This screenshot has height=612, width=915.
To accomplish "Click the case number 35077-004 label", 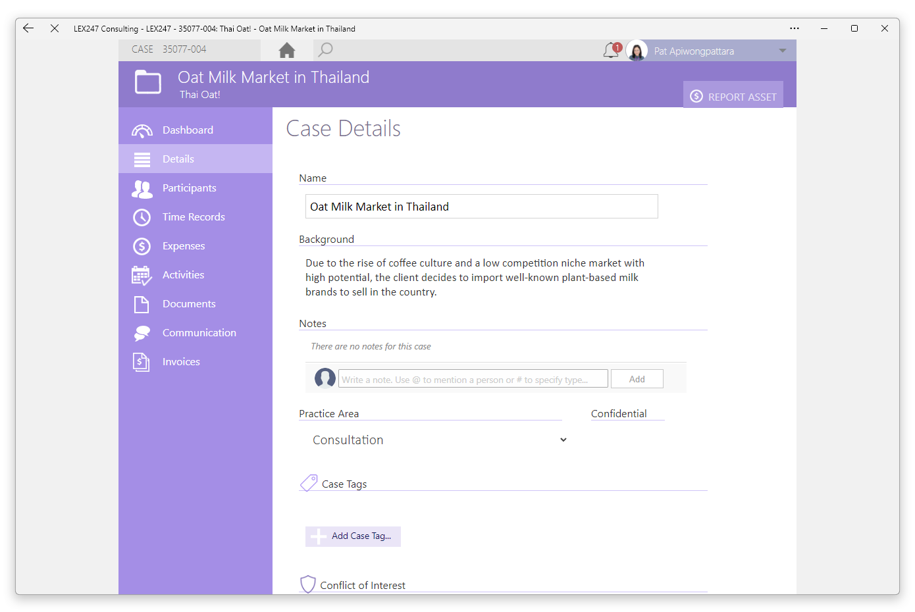I will click(184, 49).
